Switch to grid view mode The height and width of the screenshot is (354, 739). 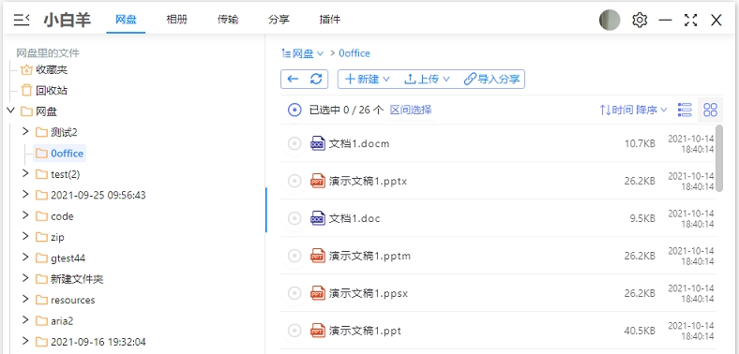(710, 110)
